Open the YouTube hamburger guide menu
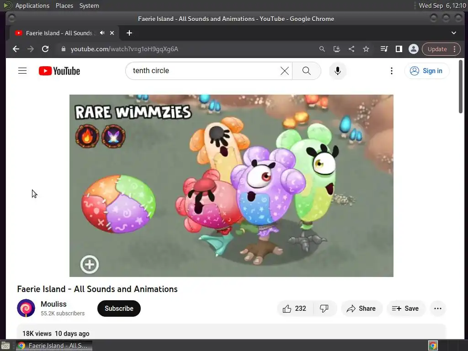This screenshot has width=468, height=351. (x=22, y=71)
